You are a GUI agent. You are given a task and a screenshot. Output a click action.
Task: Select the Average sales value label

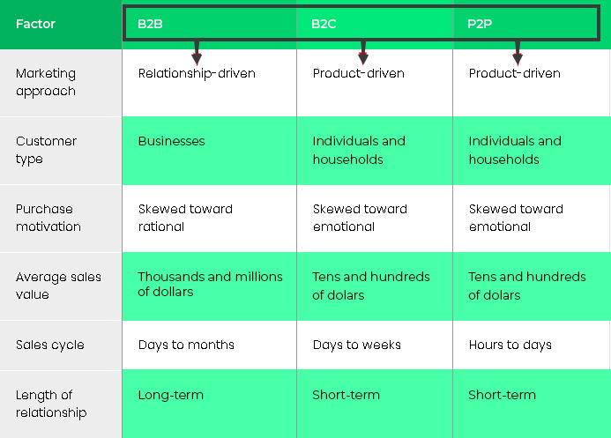58,286
